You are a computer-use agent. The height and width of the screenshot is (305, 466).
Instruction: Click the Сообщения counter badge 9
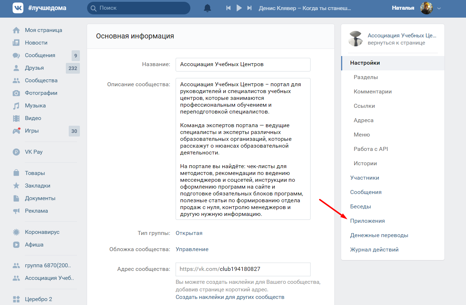click(76, 55)
